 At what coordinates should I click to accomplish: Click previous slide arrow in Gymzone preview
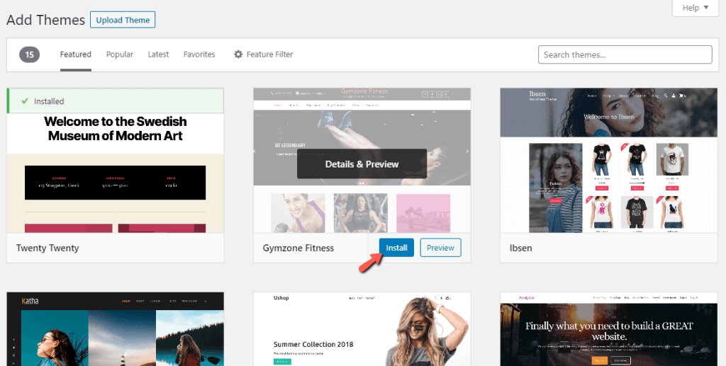pyautogui.click(x=255, y=151)
